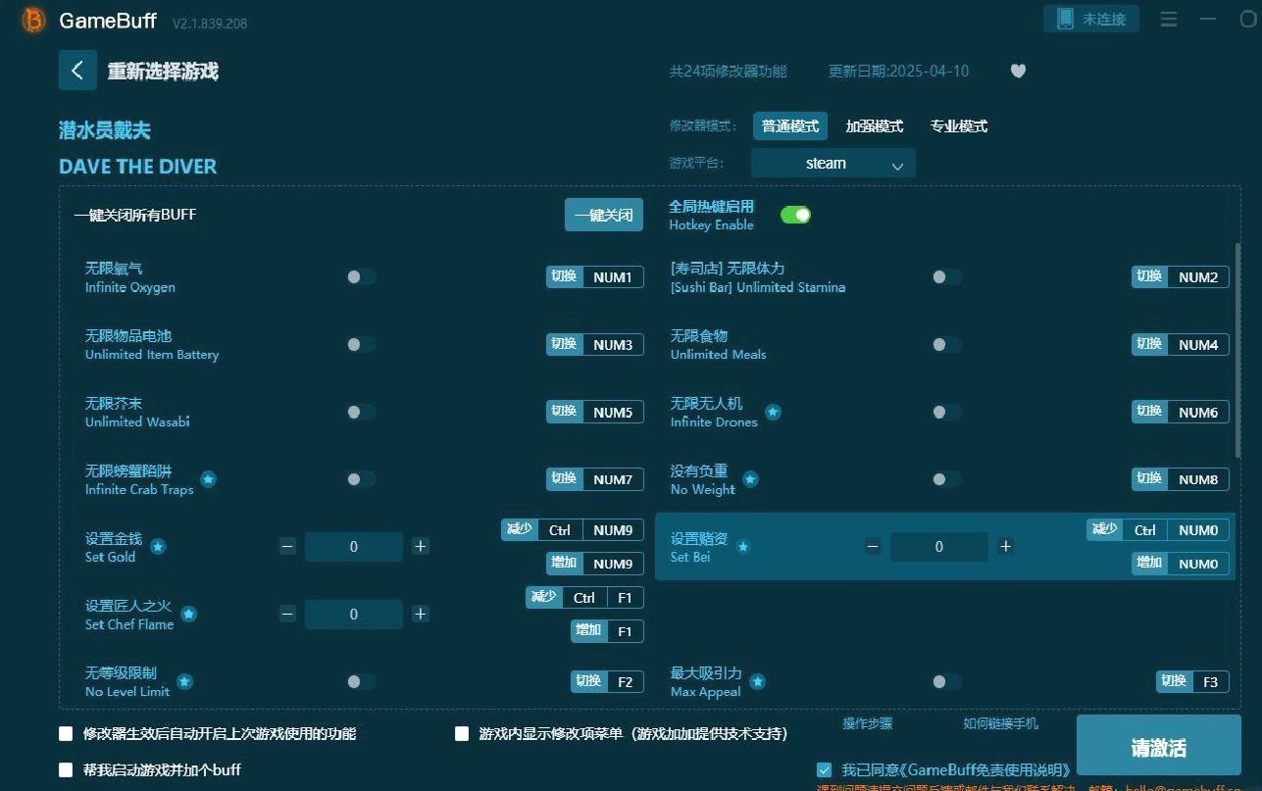The width and height of the screenshot is (1262, 791).
Task: Click the star badge next to Infinite Drones
Action: (x=773, y=413)
